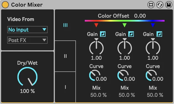Click the blue channel Gain value 1.00
The width and height of the screenshot is (174, 104).
tap(153, 58)
